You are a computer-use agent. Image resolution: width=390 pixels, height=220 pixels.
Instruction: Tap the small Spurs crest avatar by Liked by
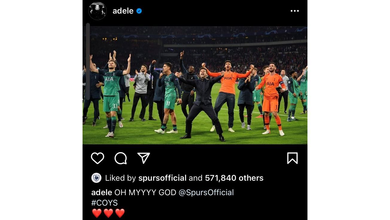[x=96, y=178]
